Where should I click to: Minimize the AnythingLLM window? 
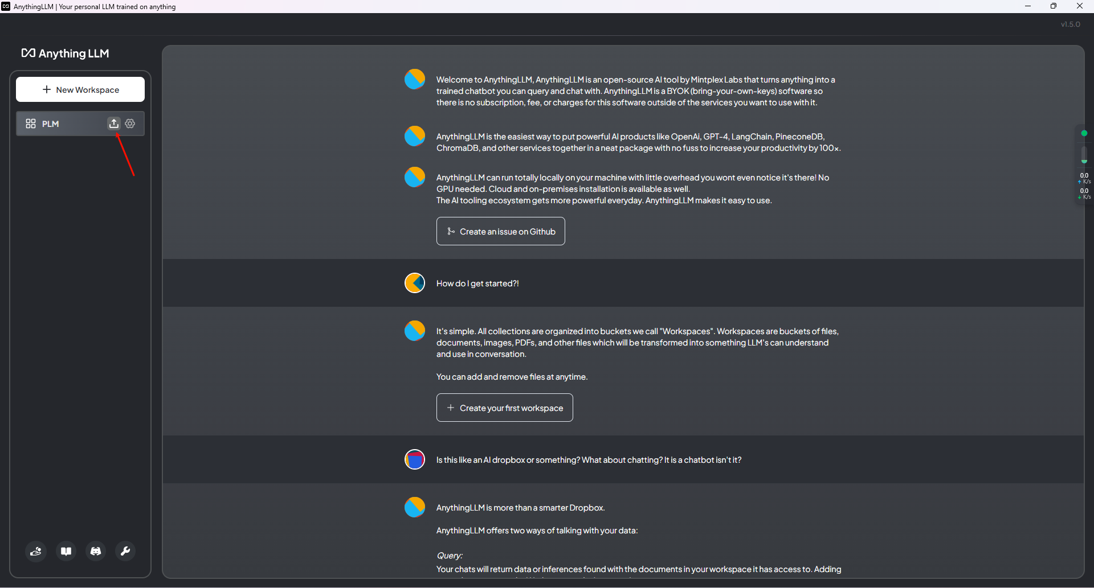tap(1028, 6)
